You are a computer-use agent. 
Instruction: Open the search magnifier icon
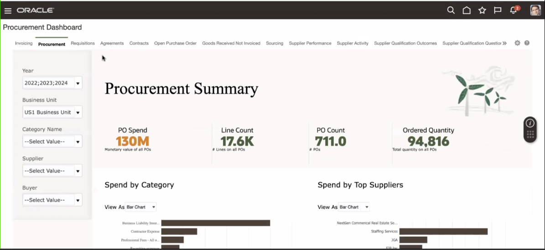[451, 10]
